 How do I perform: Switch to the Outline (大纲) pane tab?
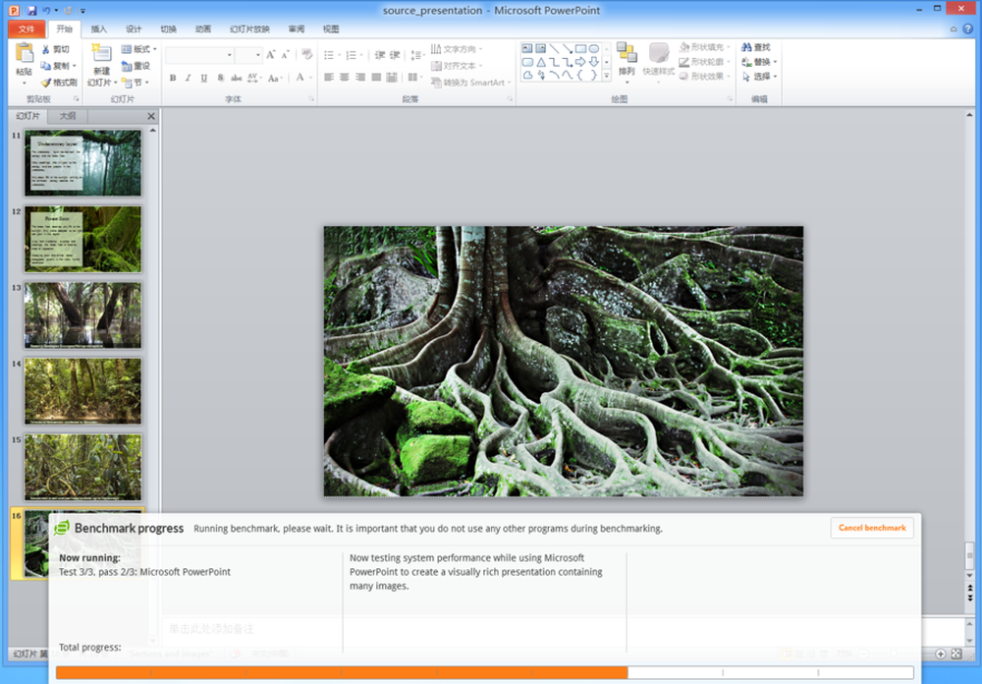68,116
